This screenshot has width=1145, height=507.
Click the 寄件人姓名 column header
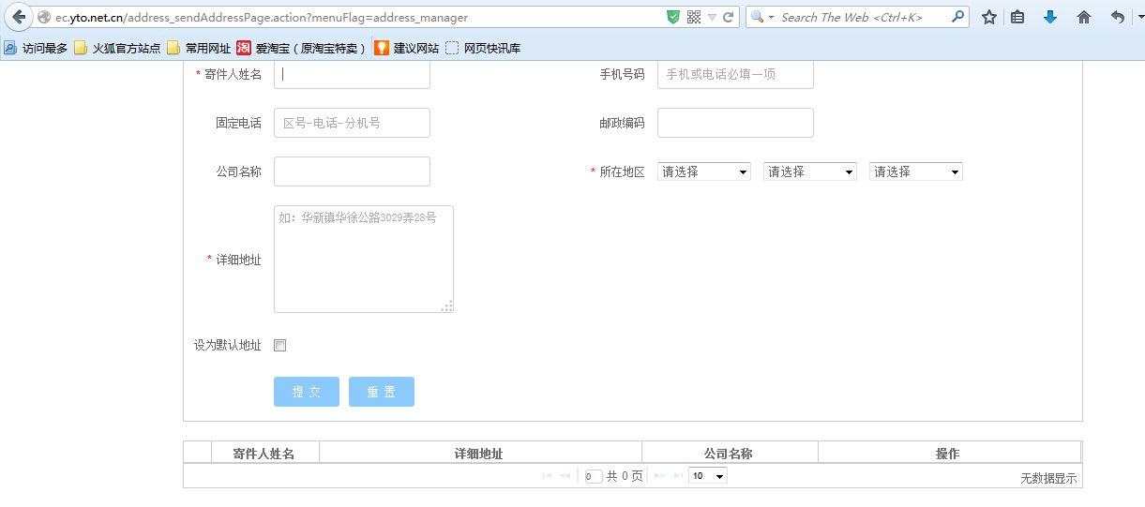(x=265, y=454)
